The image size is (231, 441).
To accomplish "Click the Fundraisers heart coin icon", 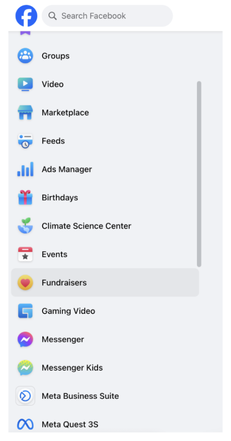I will [x=25, y=283].
